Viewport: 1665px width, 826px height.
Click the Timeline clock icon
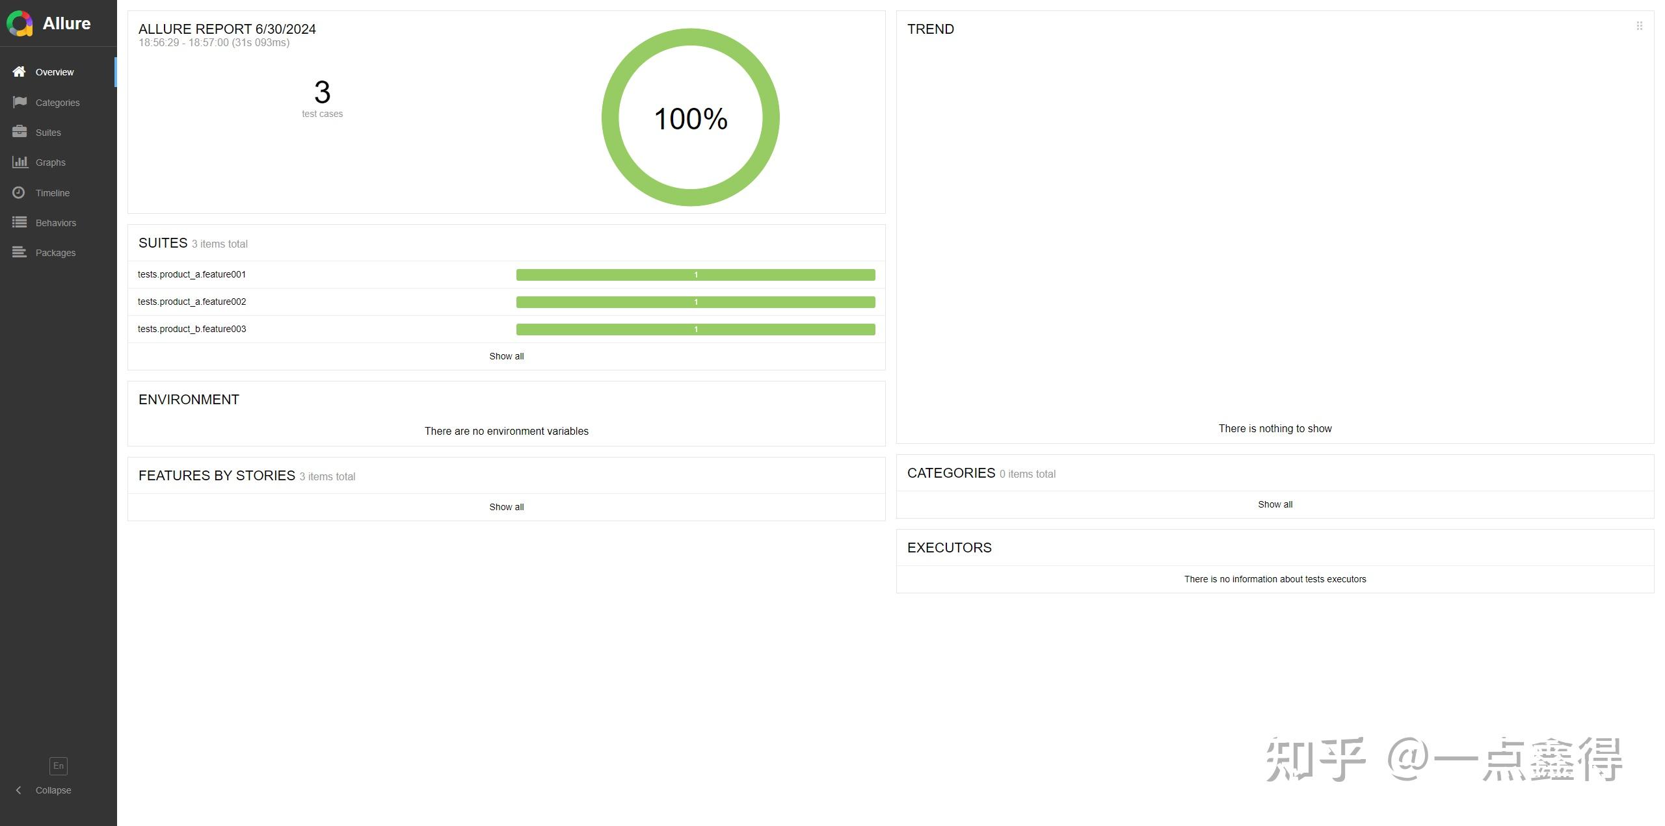[x=19, y=192]
